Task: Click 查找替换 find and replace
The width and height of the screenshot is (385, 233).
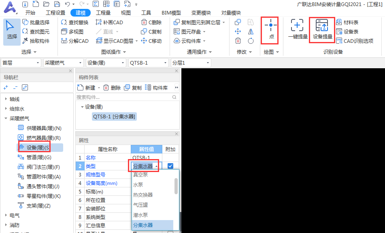Action: [x=74, y=22]
